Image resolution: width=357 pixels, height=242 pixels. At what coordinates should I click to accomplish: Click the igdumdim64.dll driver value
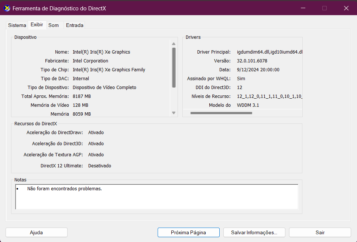[270, 52]
